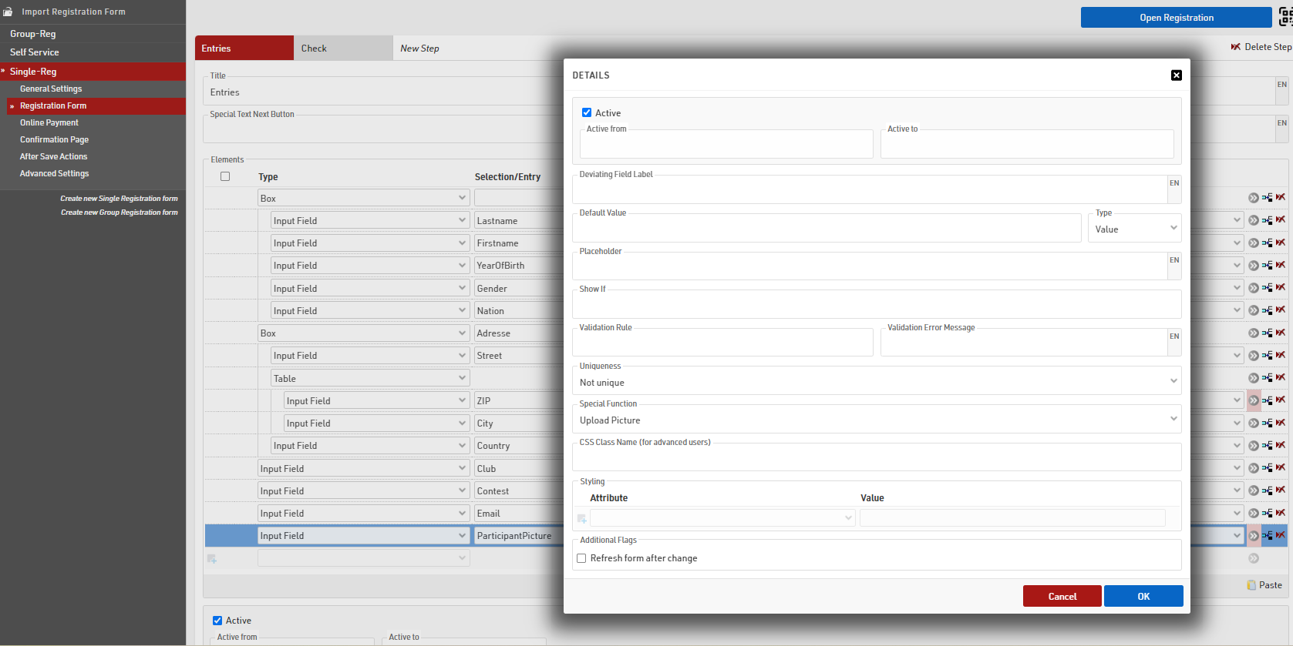
Task: Tick the select-all checkbox in Elements header
Action: coord(225,176)
